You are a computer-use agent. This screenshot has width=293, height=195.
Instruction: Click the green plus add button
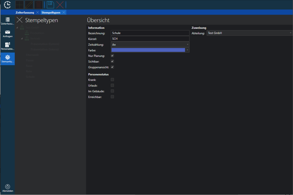coord(19,5)
